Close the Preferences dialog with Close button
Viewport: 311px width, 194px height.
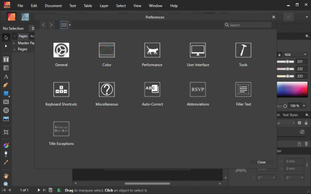click(261, 162)
